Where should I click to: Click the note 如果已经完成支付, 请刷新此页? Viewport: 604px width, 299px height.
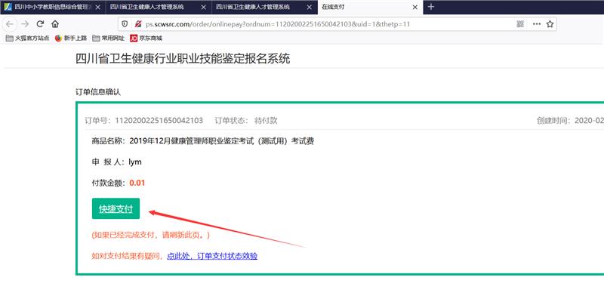150,235
